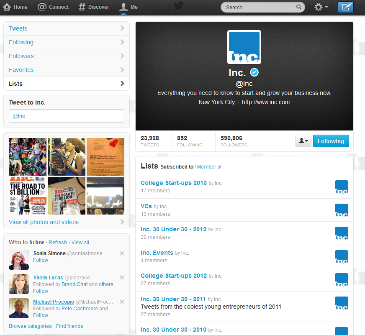Open the Discover tab in the top navigation

(94, 7)
